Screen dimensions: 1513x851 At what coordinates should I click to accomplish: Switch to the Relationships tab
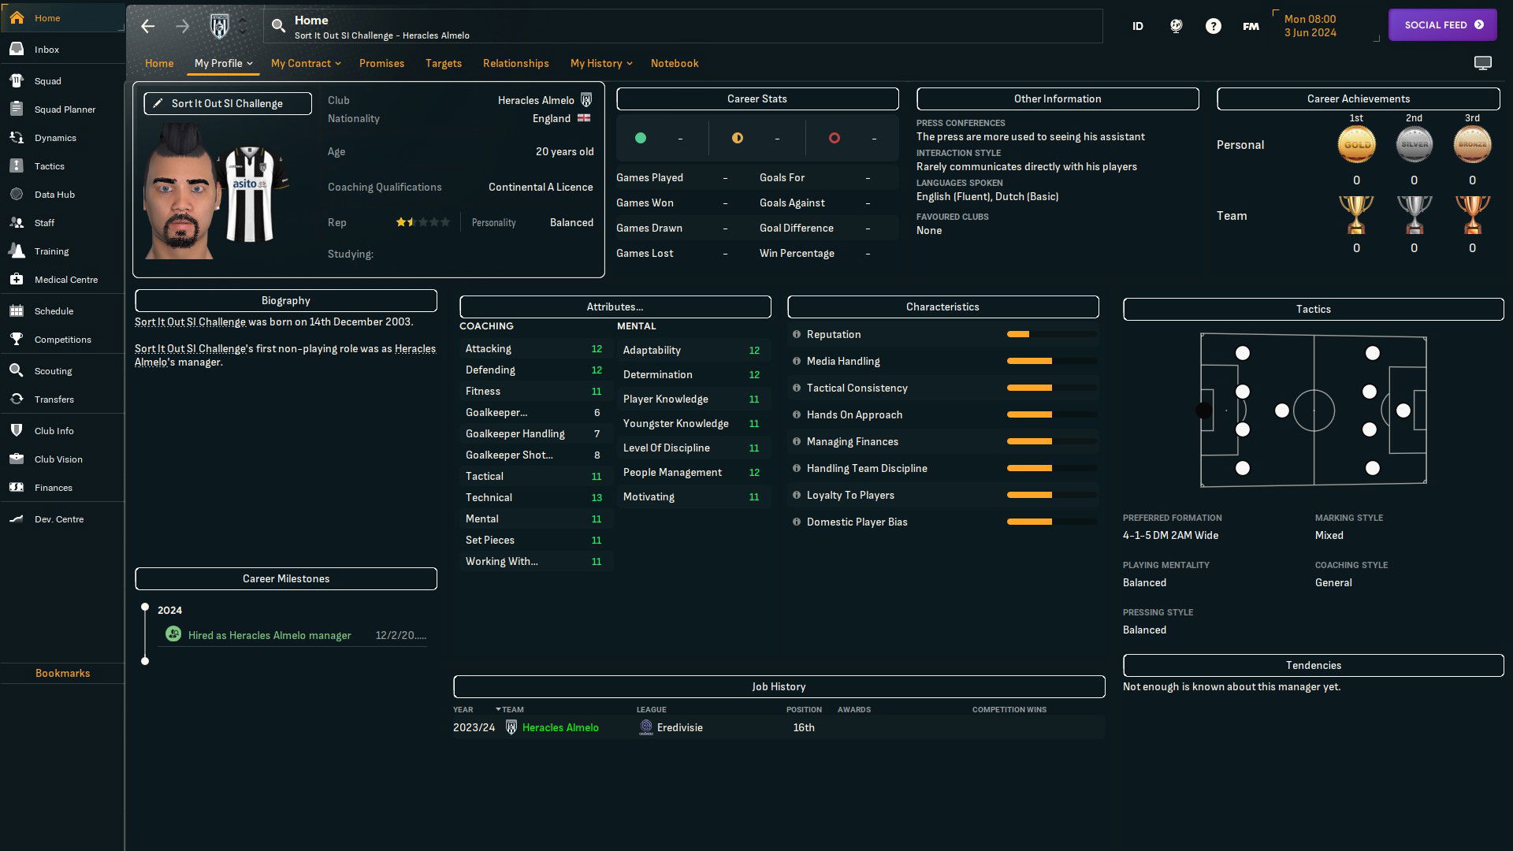tap(515, 63)
